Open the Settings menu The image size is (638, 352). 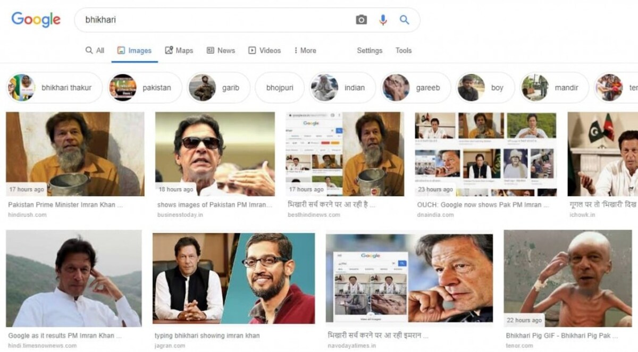(370, 51)
